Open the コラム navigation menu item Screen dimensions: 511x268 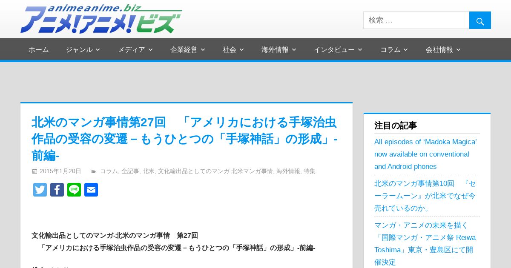(390, 50)
